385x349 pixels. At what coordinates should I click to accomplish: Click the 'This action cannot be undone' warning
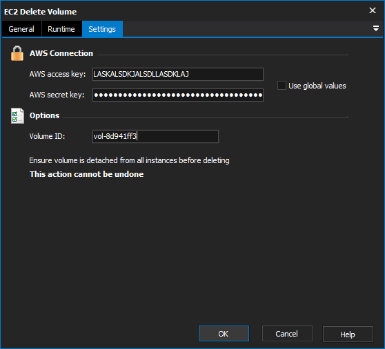(x=86, y=174)
